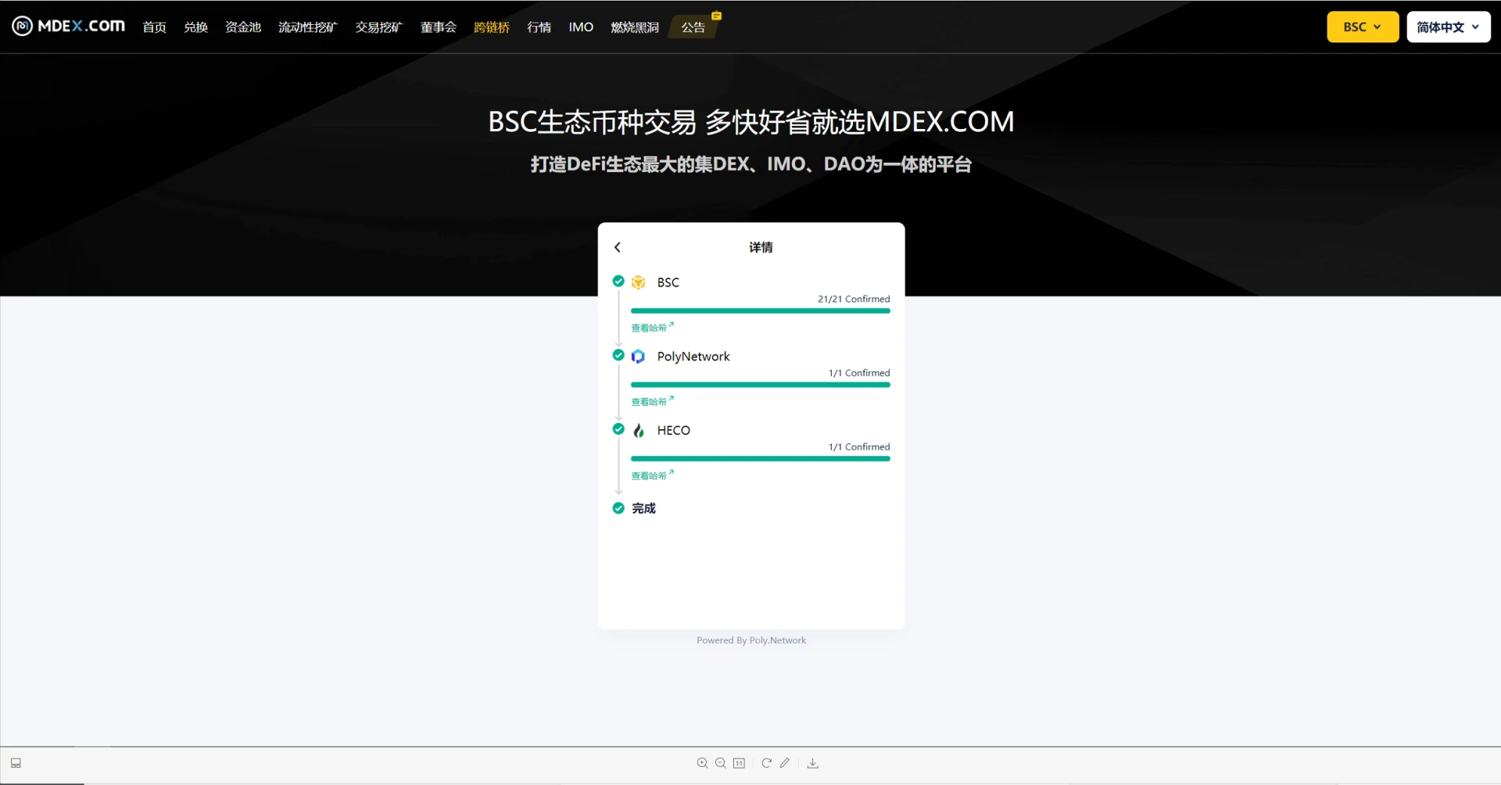
Task: Click the refresh/rotate icon in bottom toolbar
Action: click(766, 763)
